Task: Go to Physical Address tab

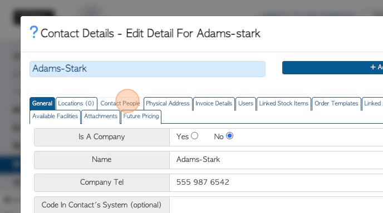Action: [168, 104]
